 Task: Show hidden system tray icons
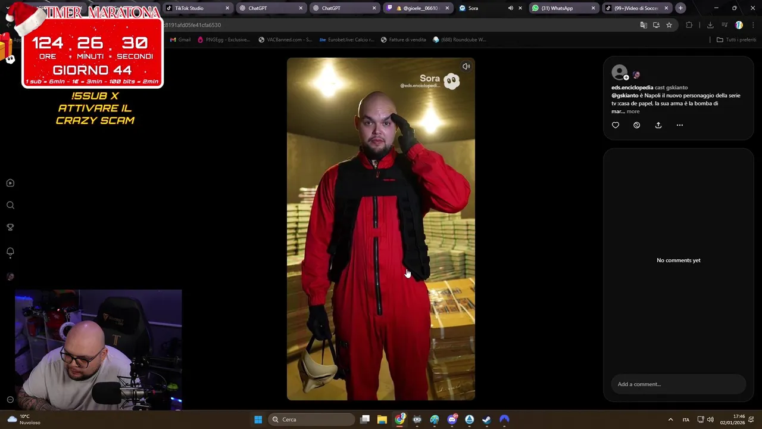(x=670, y=419)
